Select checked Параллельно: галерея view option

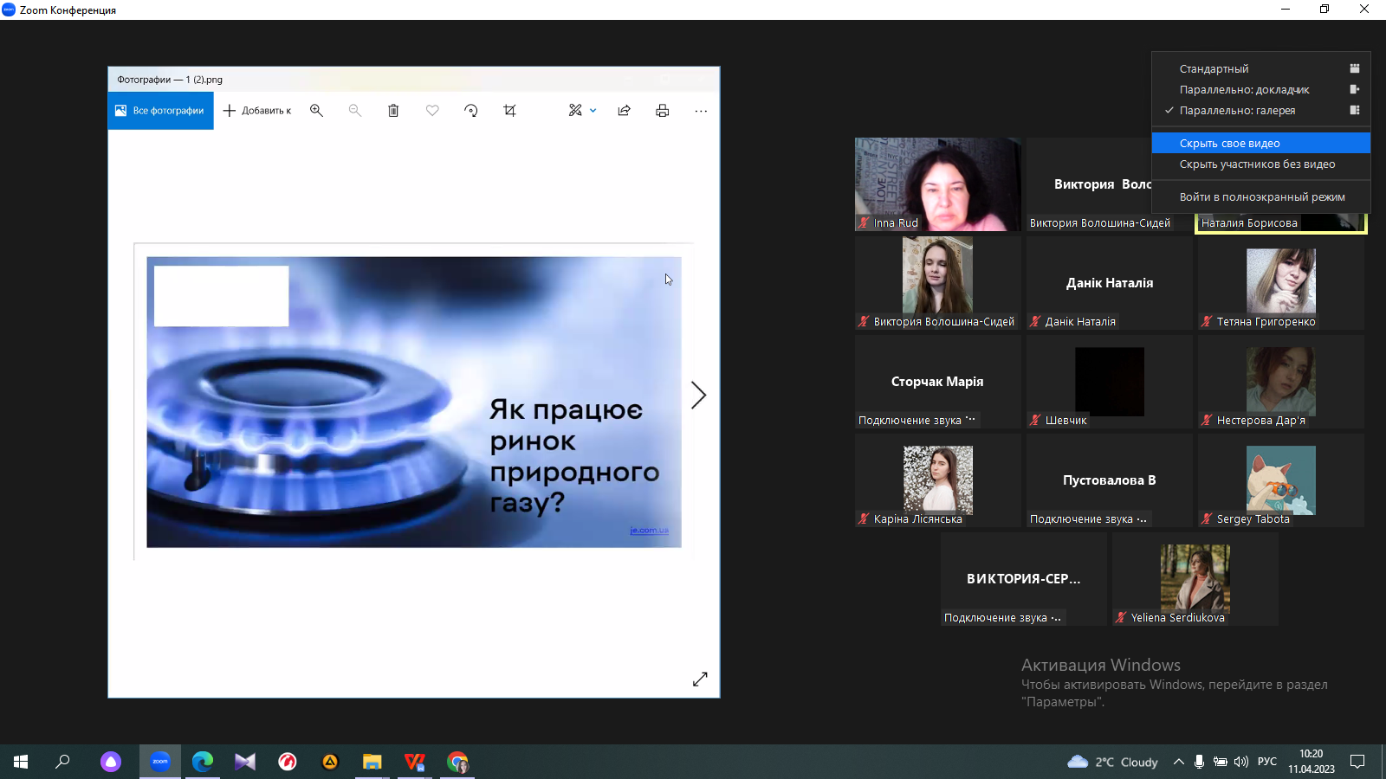(1237, 111)
